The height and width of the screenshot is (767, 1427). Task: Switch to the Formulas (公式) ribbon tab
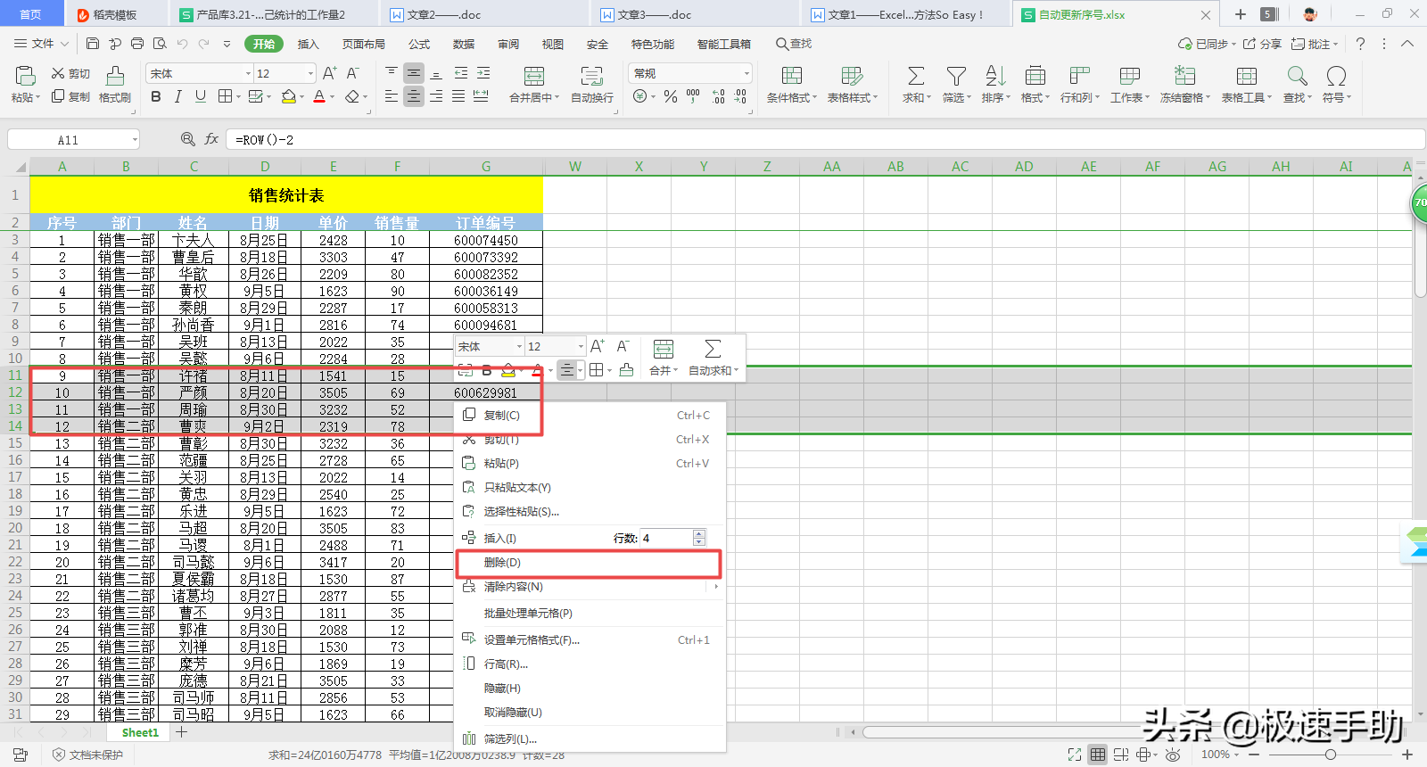tap(419, 44)
